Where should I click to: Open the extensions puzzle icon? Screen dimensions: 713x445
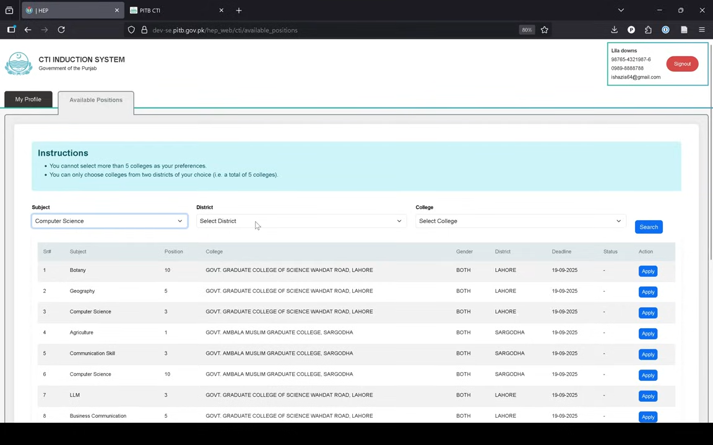(x=648, y=30)
